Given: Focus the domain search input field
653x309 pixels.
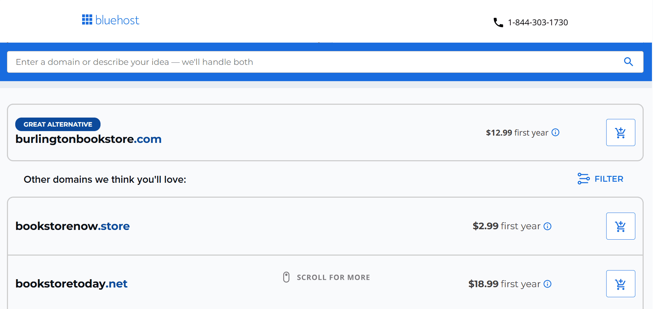Looking at the screenshot, I should pos(243,62).
